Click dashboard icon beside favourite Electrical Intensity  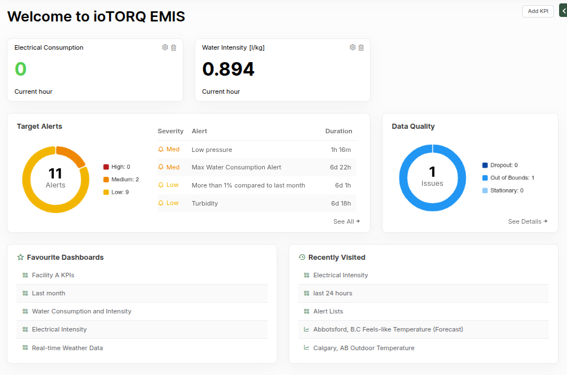click(x=25, y=329)
